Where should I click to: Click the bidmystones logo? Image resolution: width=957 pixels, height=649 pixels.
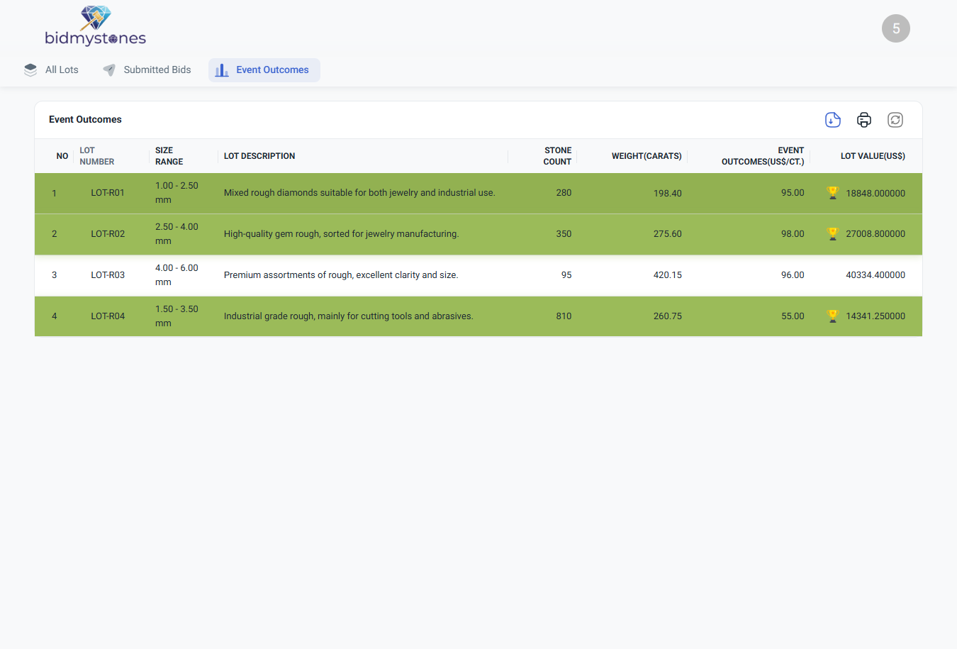(x=96, y=27)
